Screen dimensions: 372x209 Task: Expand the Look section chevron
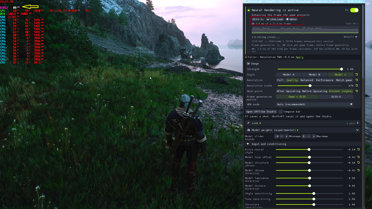(357, 123)
